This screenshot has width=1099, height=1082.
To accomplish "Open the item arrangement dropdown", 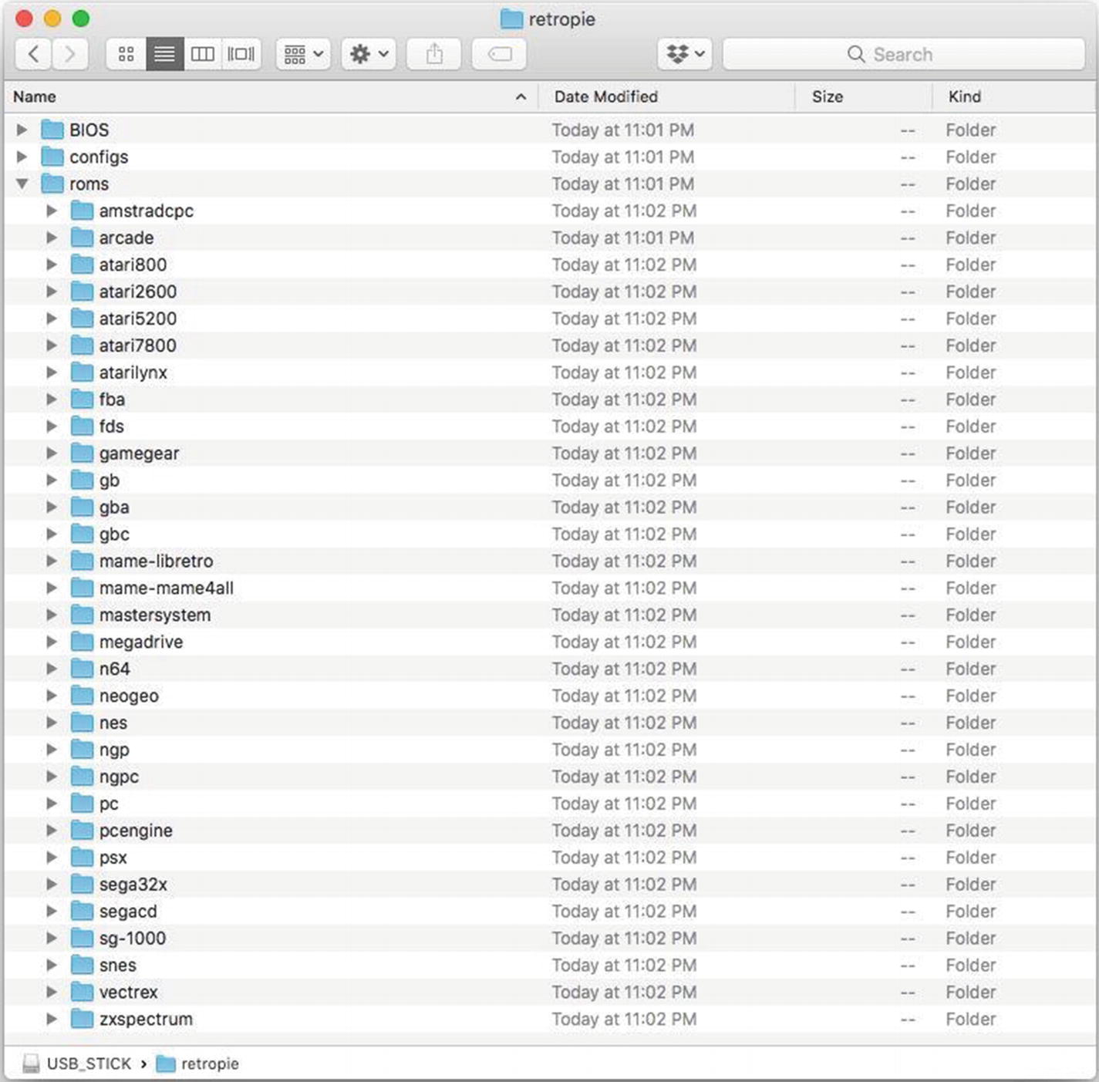I will (304, 54).
